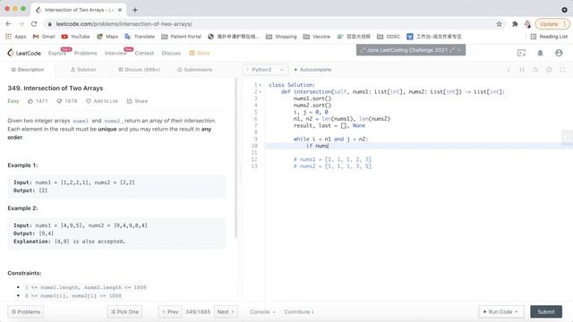Upvote the problem with thumbs-up 1471
Screen dimensions: 573x322
(38, 101)
